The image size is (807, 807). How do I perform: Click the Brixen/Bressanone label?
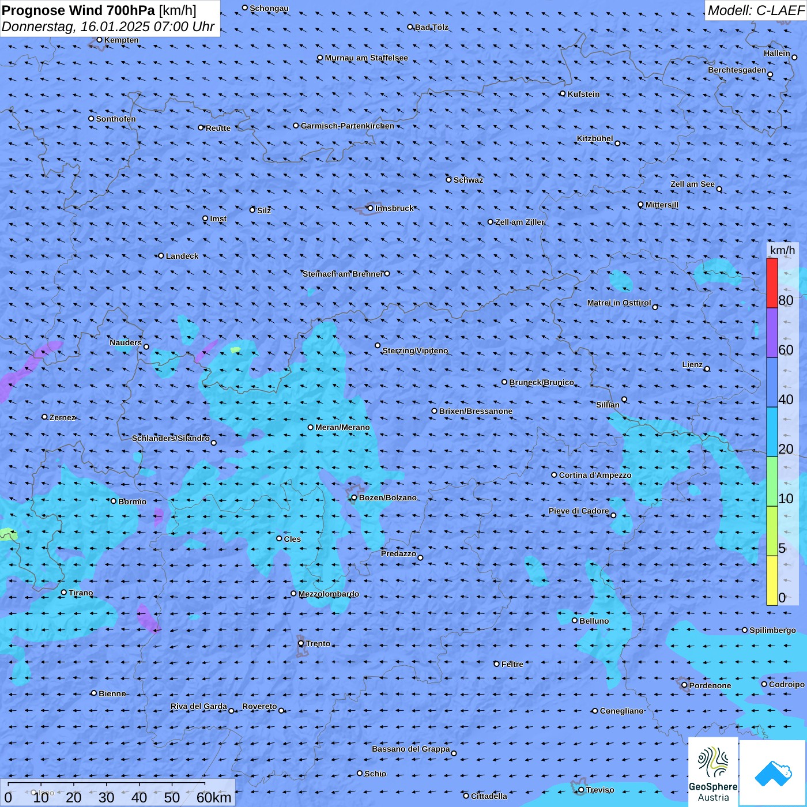tap(476, 411)
